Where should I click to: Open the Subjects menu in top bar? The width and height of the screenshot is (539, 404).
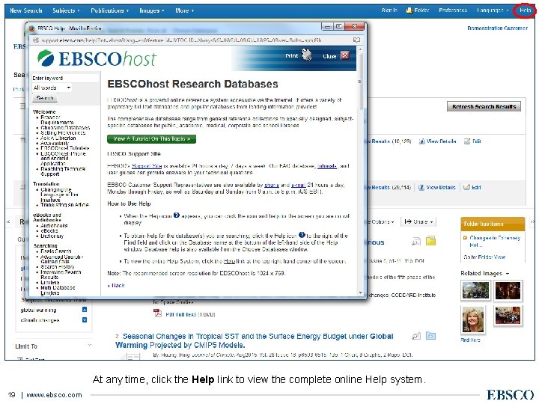(x=66, y=10)
